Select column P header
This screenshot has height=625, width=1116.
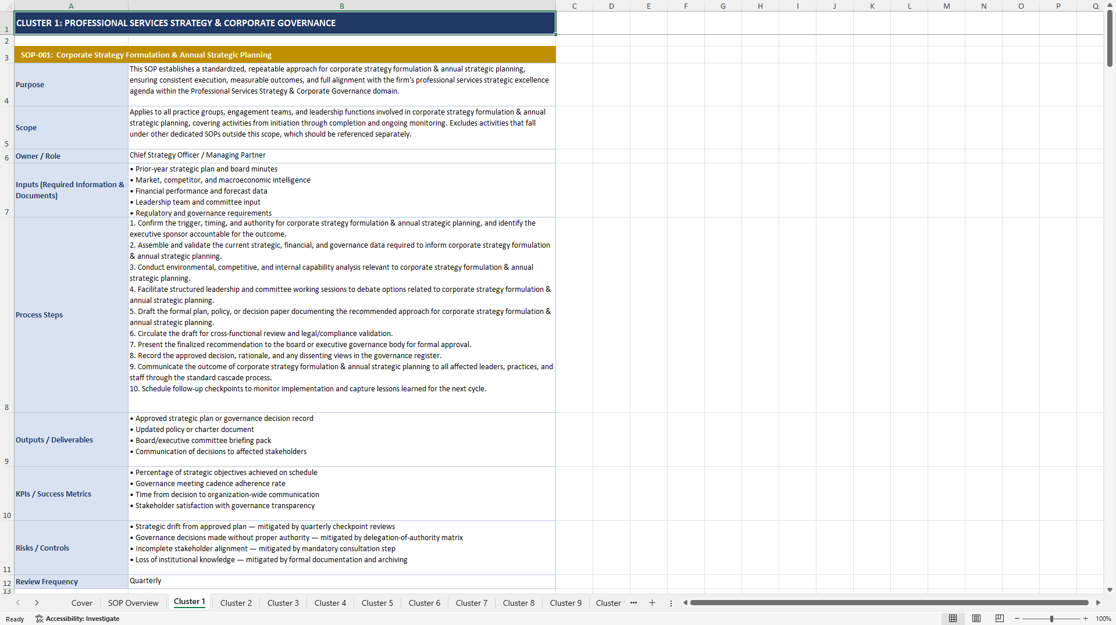(1058, 6)
